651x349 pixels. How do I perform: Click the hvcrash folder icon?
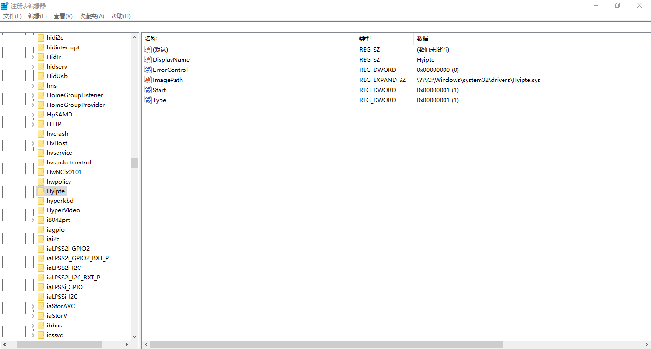point(41,133)
